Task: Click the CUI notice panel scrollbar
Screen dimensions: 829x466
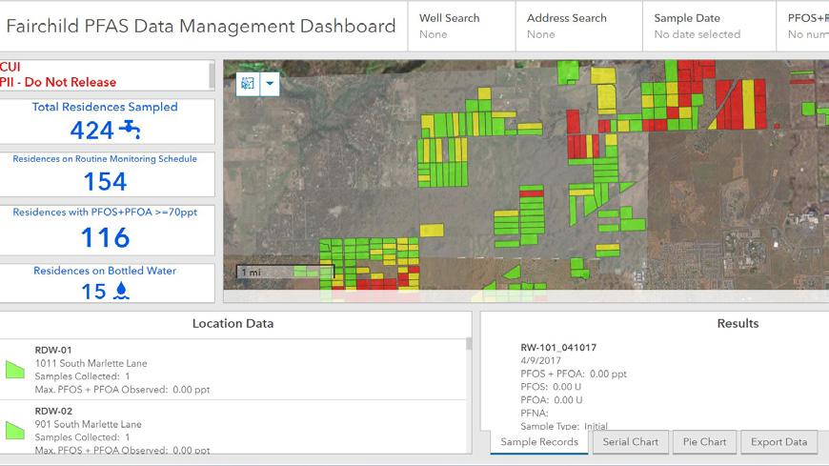Action: pos(212,75)
